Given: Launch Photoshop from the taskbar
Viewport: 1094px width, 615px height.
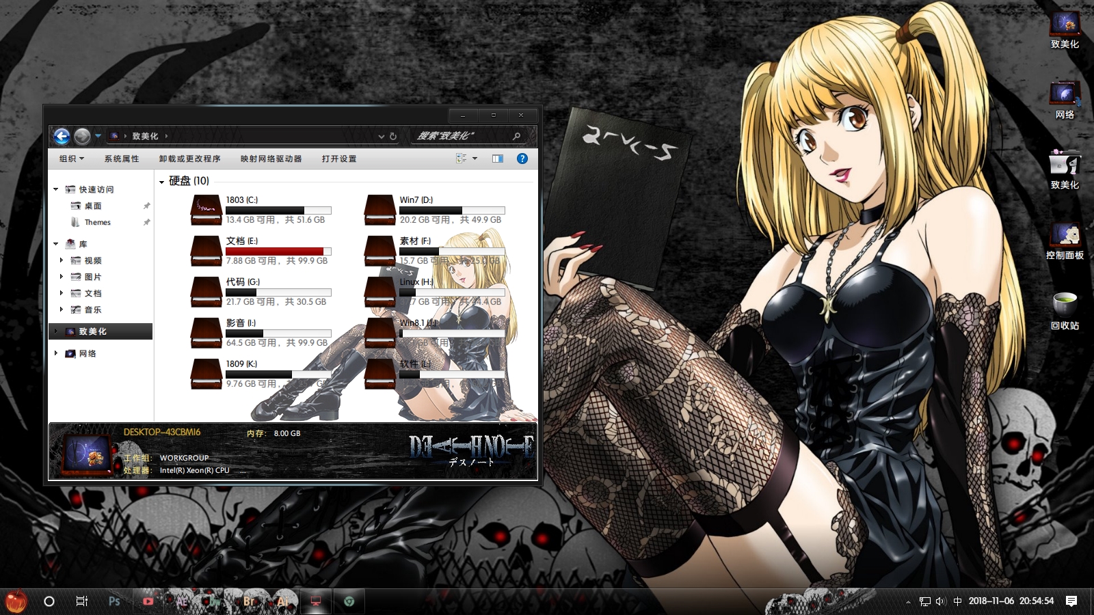Looking at the screenshot, I should (x=115, y=601).
